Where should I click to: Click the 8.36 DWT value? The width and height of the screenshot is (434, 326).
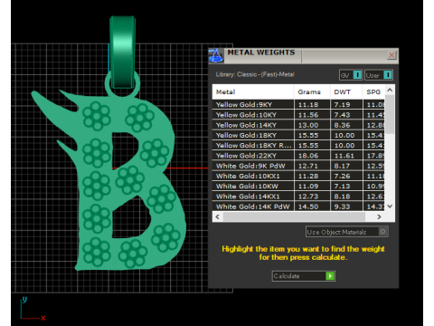pyautogui.click(x=342, y=125)
